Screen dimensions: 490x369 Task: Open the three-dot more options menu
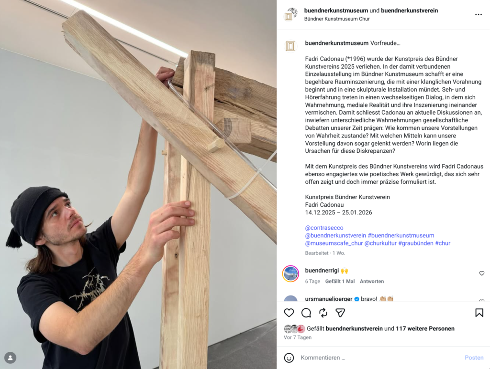[x=479, y=15]
